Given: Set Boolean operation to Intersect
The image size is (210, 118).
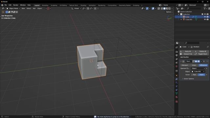Looking at the screenshot, I should [x=185, y=65].
